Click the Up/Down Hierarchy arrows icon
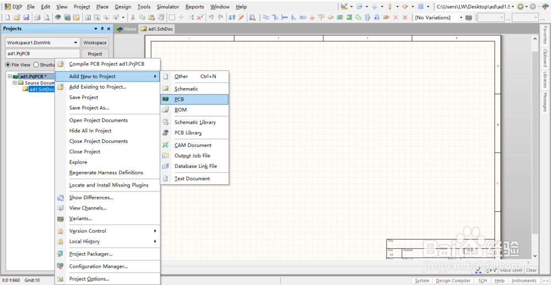The image size is (551, 285). click(x=232, y=17)
